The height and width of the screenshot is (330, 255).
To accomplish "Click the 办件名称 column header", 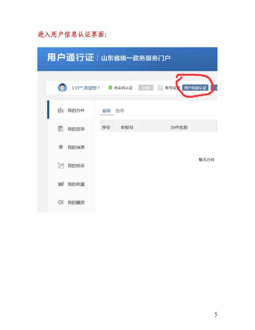I will coord(179,127).
